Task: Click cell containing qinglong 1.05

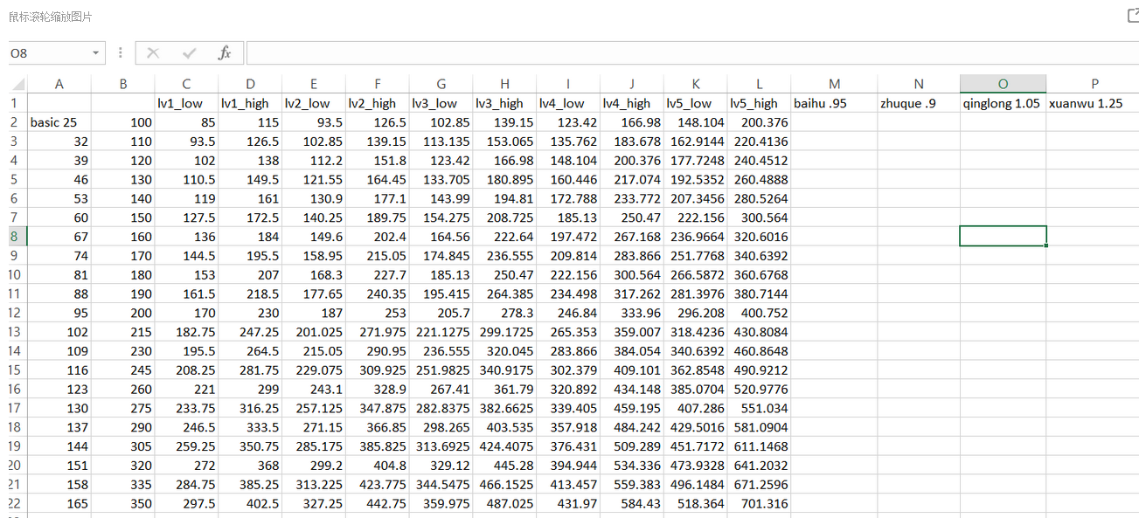Action: pyautogui.click(x=1003, y=103)
